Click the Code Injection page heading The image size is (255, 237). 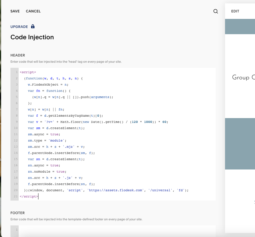tap(32, 37)
